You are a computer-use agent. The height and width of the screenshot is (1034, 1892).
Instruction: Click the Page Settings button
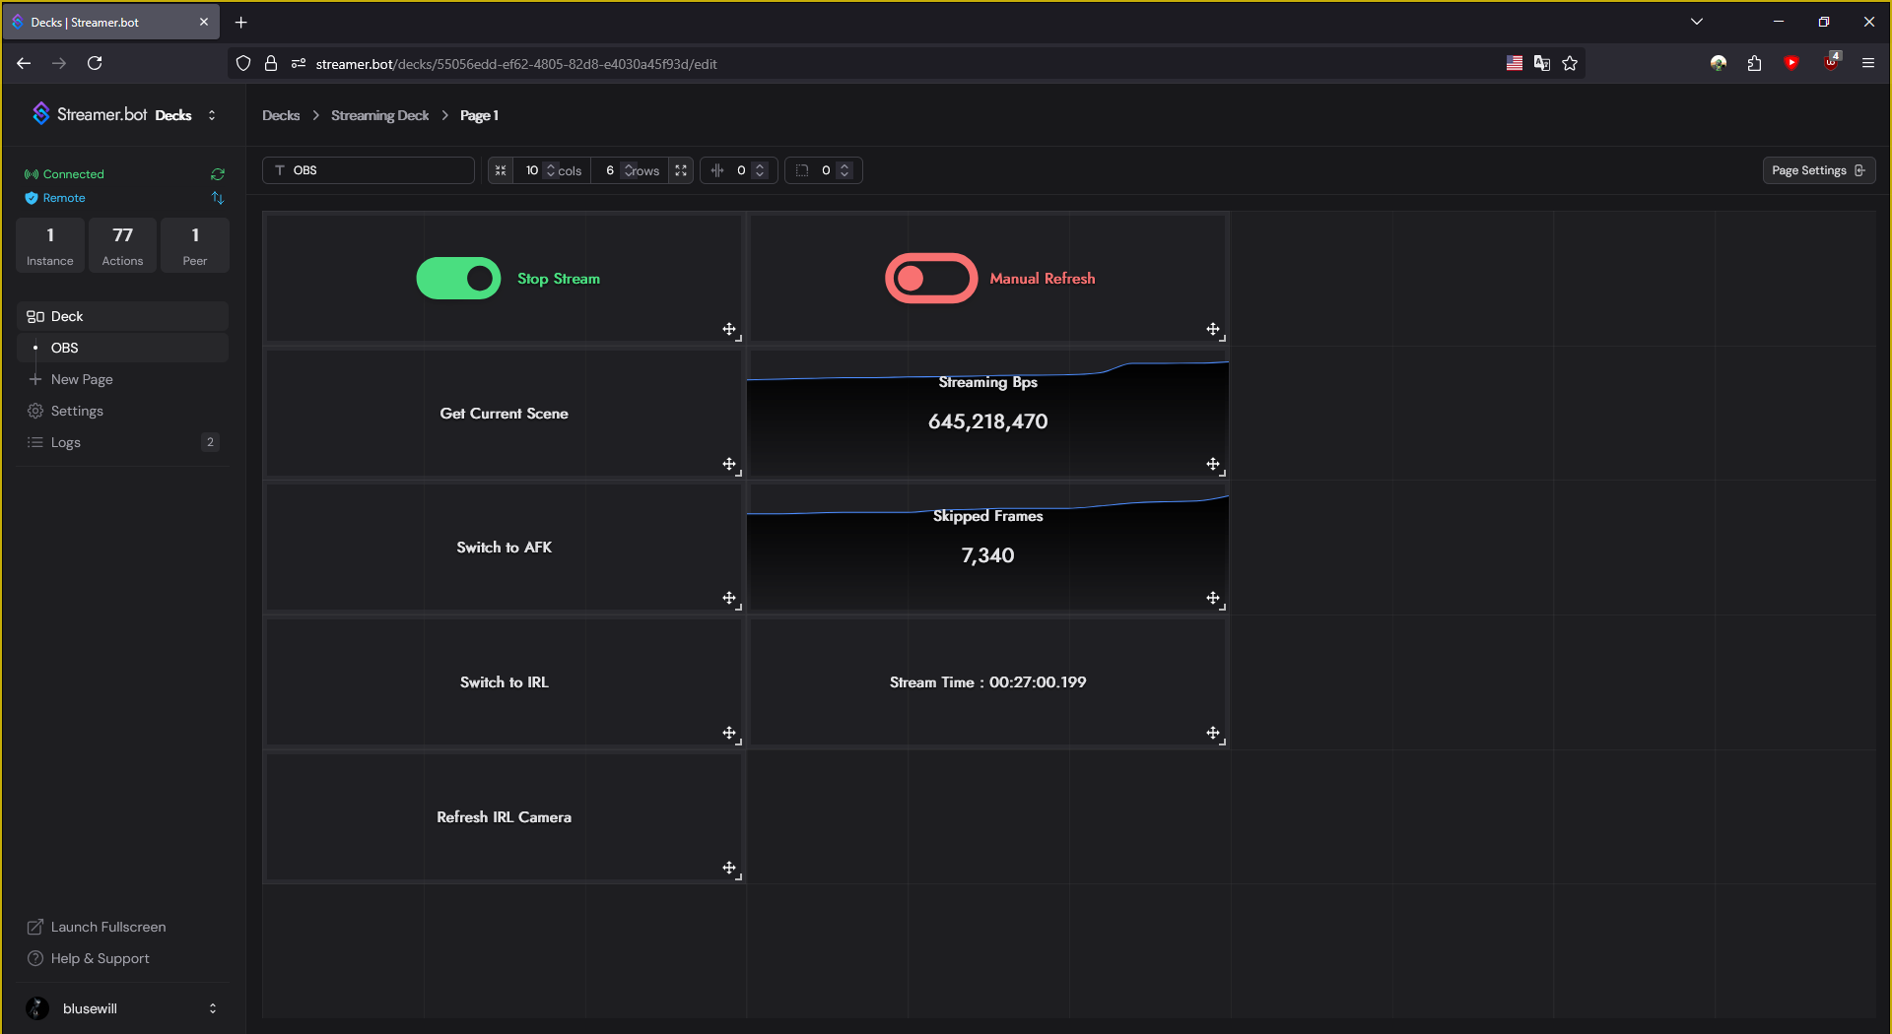coord(1816,170)
